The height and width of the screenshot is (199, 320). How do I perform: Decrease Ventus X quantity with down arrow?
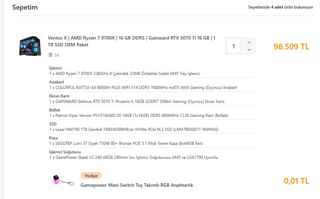point(249,50)
